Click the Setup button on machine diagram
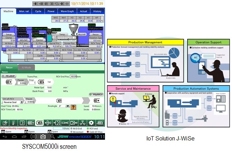Viewport: 232px width, 153px height. click(9, 35)
